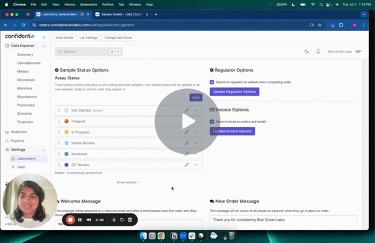Open the Trash in the Dock
The width and height of the screenshot is (375, 243).
click(232, 236)
